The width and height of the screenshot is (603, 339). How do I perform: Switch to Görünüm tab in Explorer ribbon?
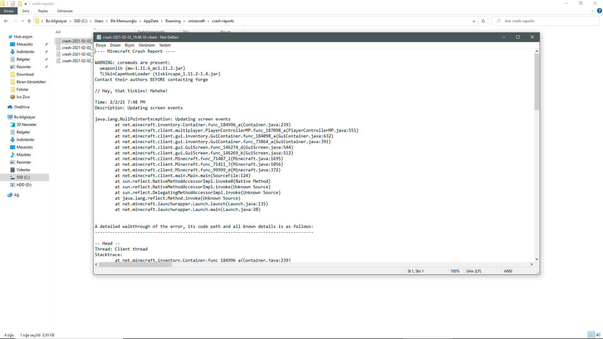coord(65,11)
